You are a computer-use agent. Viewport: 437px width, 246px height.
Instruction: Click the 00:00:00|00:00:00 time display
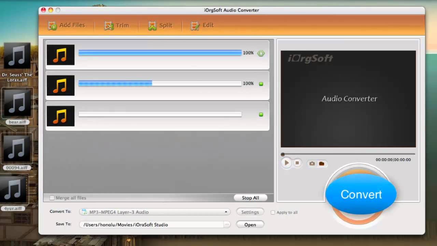393,160
